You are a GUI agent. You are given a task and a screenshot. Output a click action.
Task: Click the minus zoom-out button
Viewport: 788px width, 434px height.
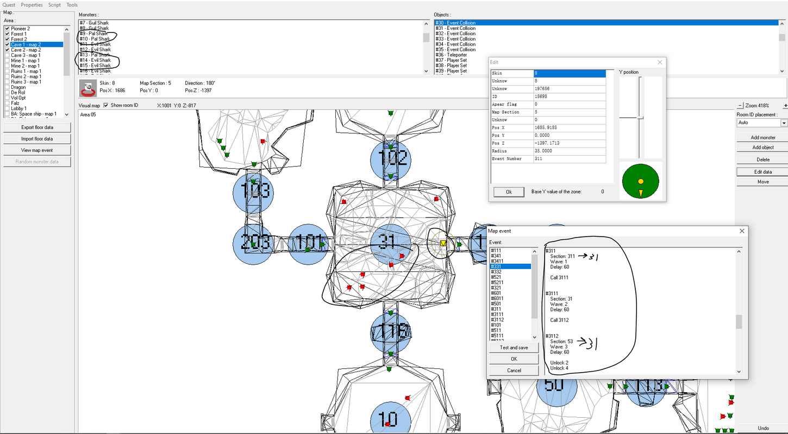pos(740,105)
